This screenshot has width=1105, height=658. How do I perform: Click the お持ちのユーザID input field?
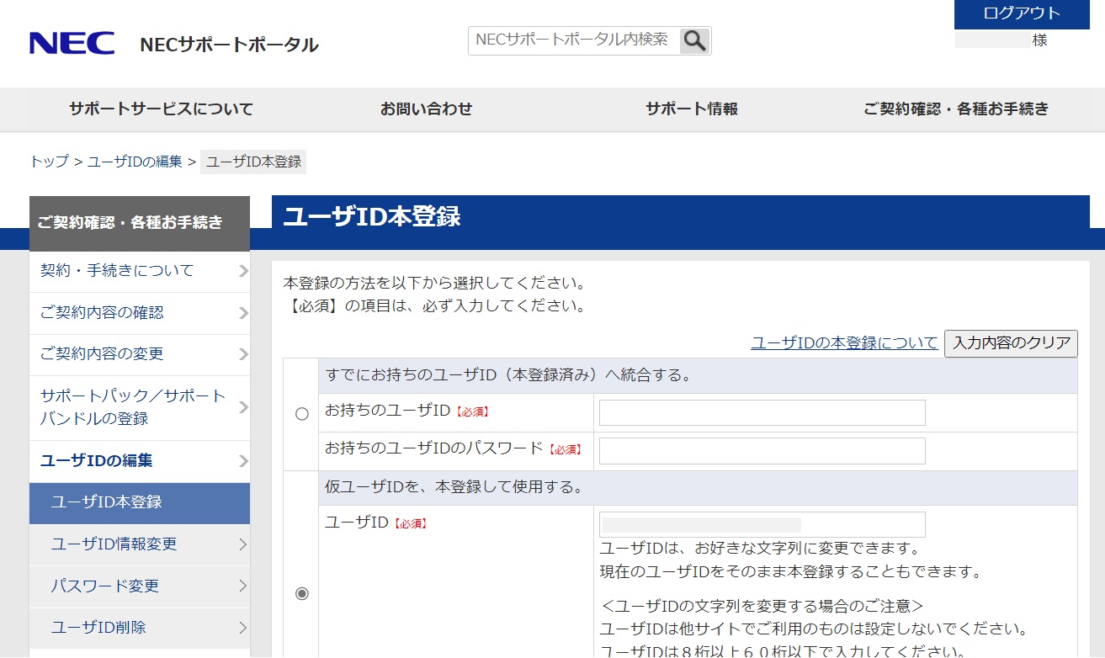[762, 413]
